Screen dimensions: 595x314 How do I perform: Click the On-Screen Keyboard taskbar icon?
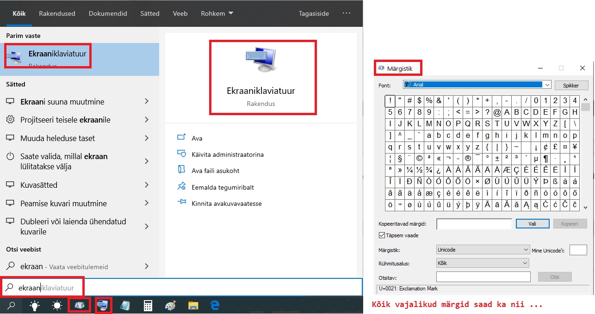(x=103, y=305)
